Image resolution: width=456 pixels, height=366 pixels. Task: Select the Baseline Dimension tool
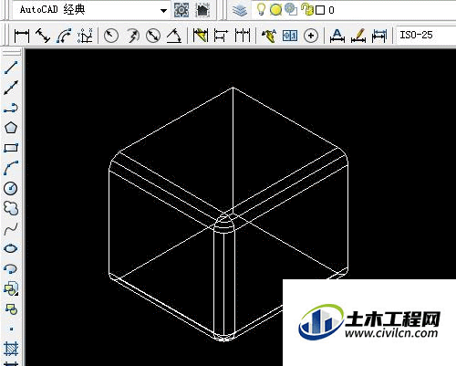pos(222,36)
